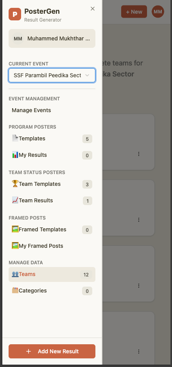This screenshot has height=367, width=172.
Task: Close the sidebar with the X icon
Action: [x=93, y=9]
